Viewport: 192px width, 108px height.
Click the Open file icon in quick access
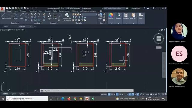(10, 8)
